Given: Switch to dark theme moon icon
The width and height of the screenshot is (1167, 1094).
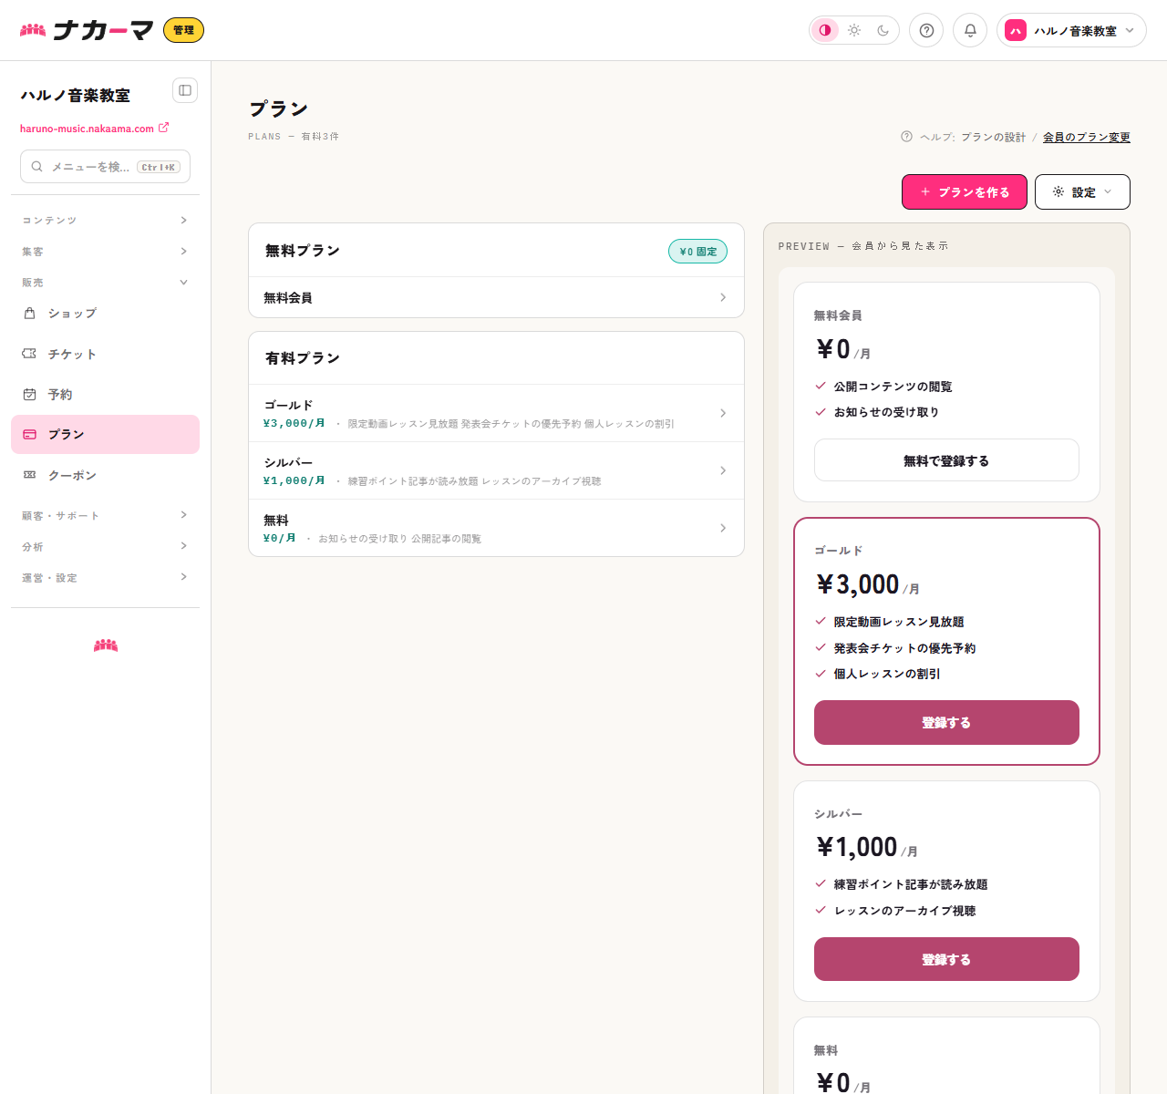Looking at the screenshot, I should [x=883, y=30].
